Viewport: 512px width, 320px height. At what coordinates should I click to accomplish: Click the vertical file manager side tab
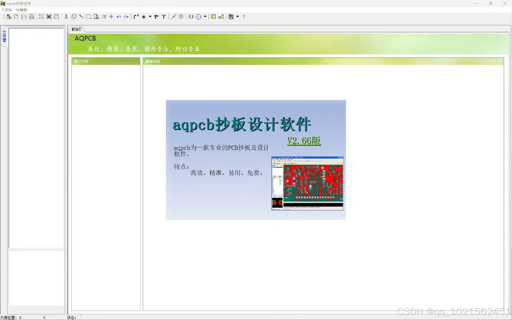pyautogui.click(x=4, y=37)
